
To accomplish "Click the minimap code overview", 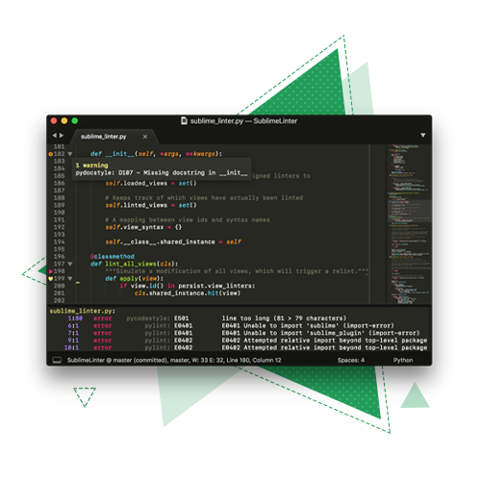I will [409, 224].
